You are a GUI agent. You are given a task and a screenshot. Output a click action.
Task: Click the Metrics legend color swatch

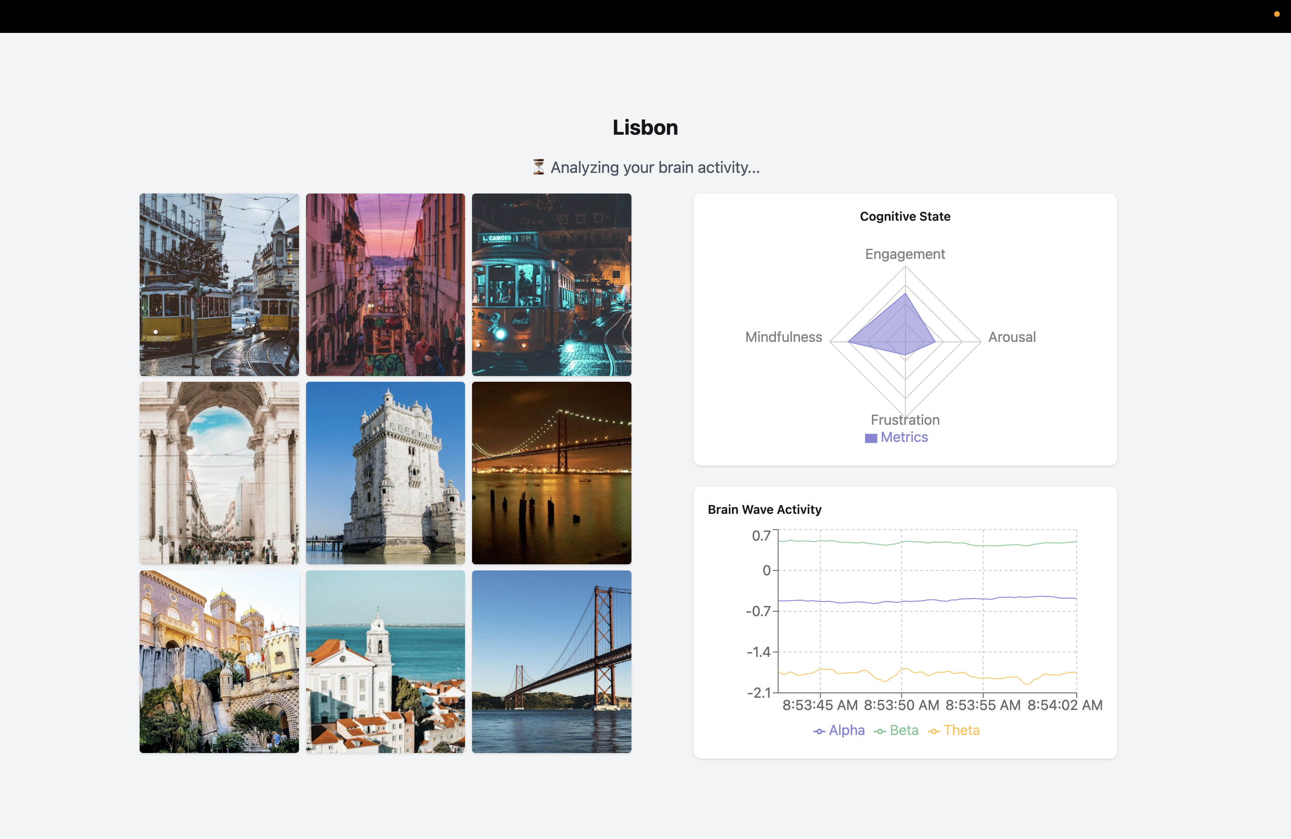point(871,438)
